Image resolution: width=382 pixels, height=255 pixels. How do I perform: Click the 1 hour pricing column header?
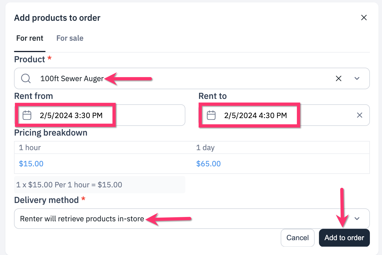(x=30, y=148)
